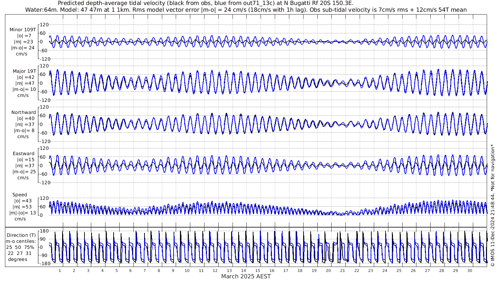Click day '17' on the date axis
Viewport: 497px width, 284px height.
286,271
